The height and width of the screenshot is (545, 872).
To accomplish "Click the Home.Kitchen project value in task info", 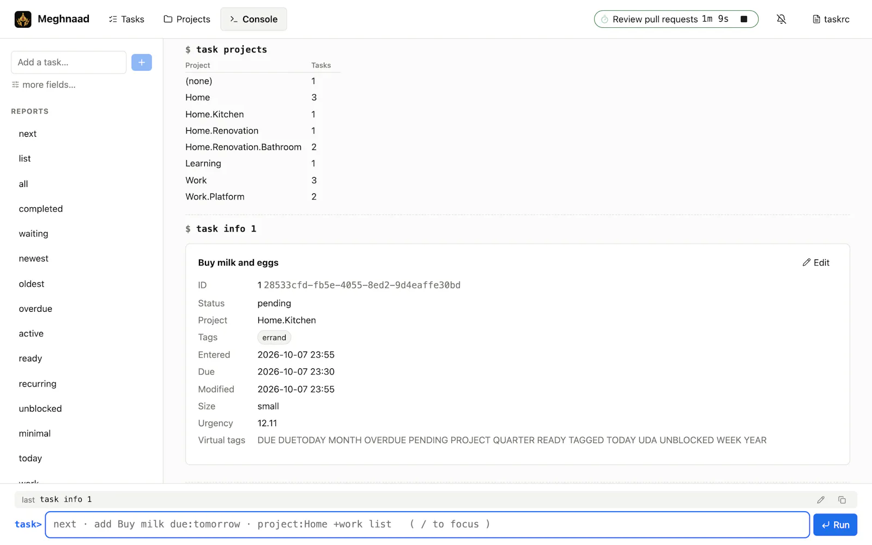I will click(x=287, y=320).
